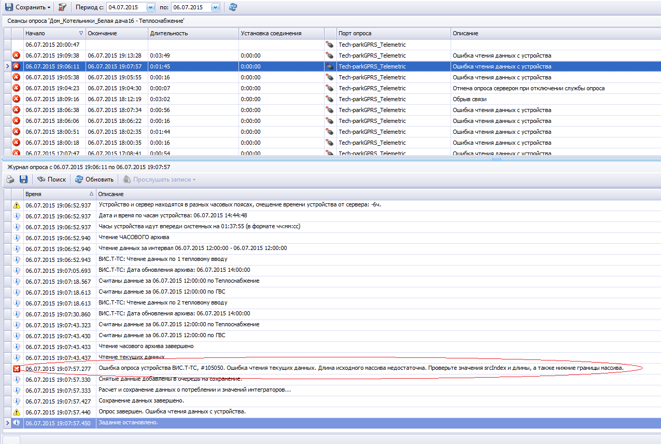Click info icon beside 'Задание остановлено'

pyautogui.click(x=17, y=423)
